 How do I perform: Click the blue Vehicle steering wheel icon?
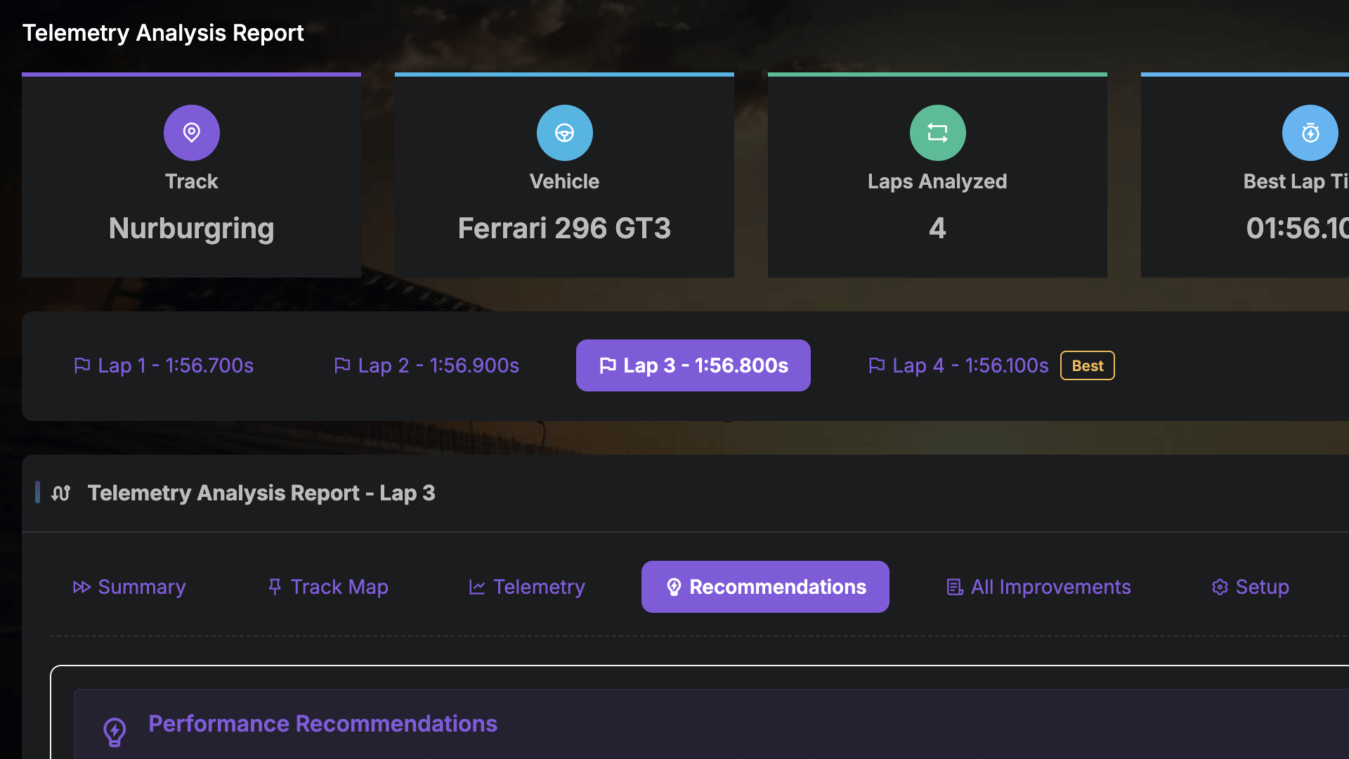click(564, 133)
